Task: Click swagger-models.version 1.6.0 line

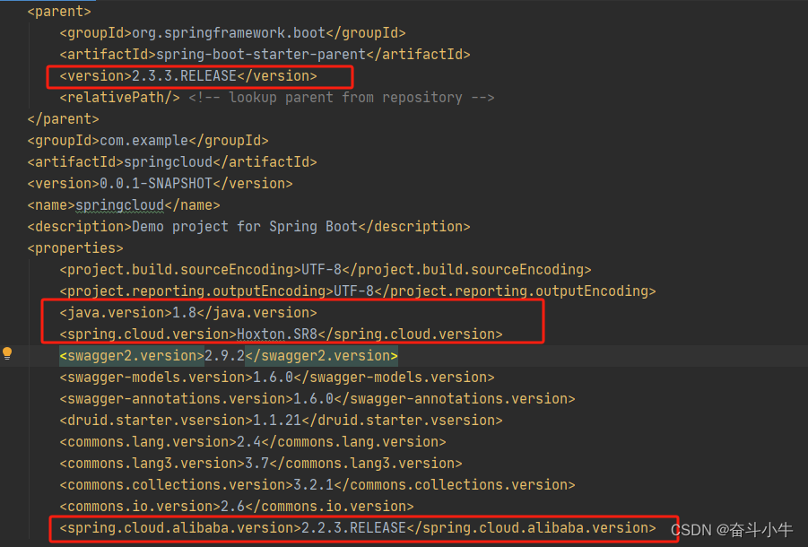Action: (277, 378)
